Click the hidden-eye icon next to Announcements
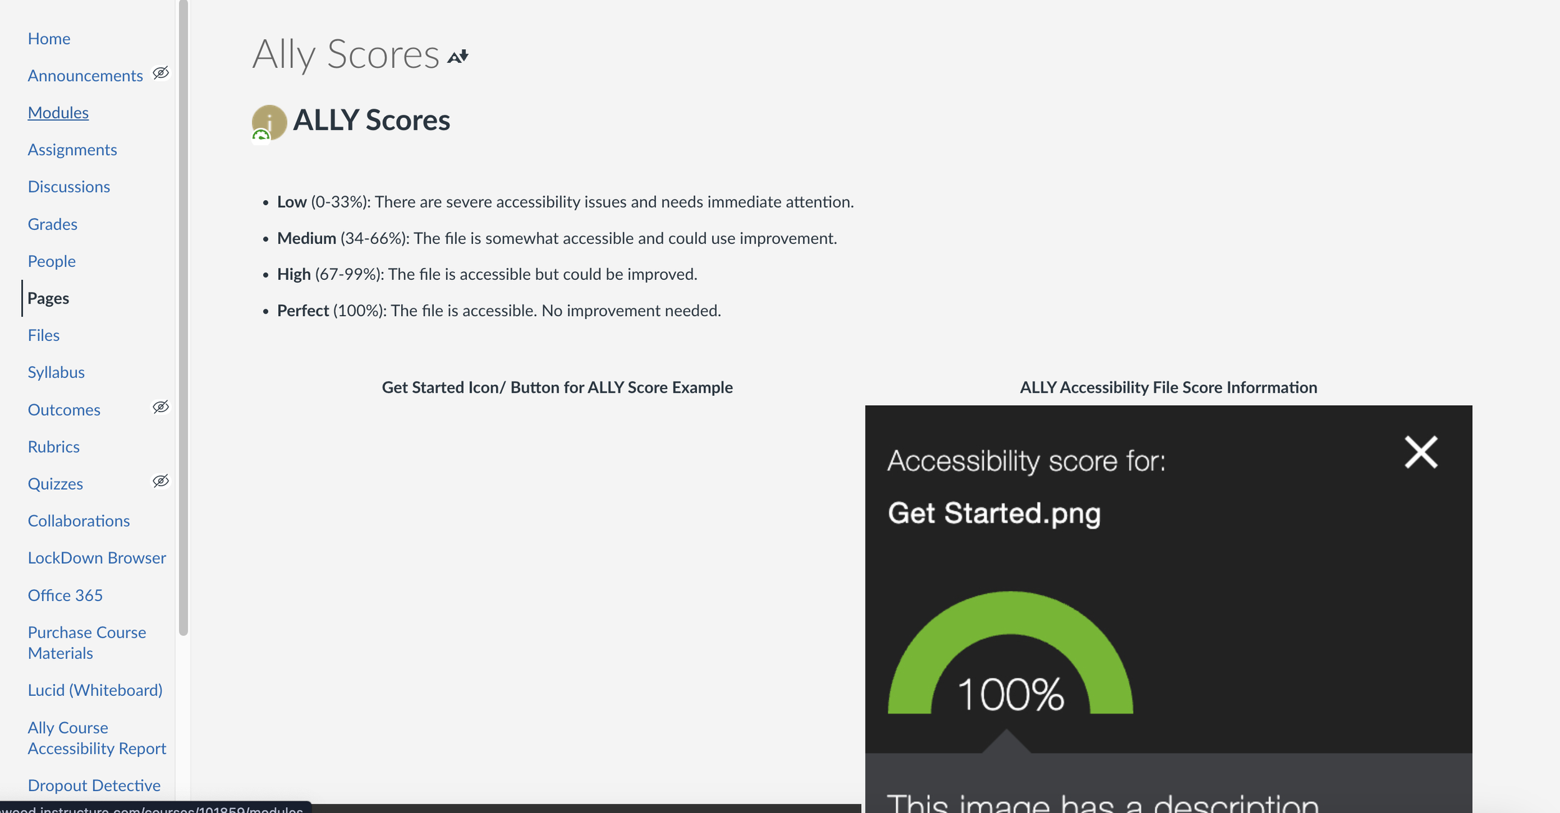This screenshot has width=1560, height=813. [x=161, y=74]
